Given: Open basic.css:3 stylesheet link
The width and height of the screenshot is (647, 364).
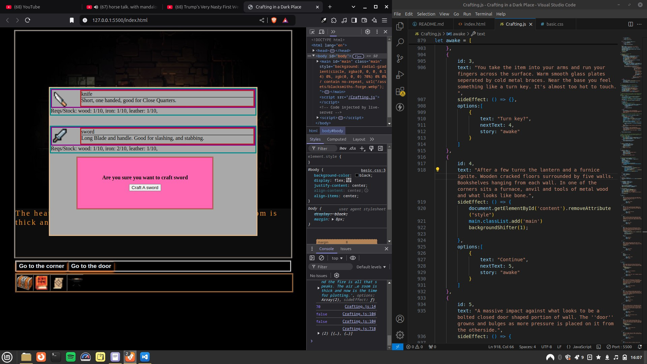Looking at the screenshot, I should (x=373, y=170).
